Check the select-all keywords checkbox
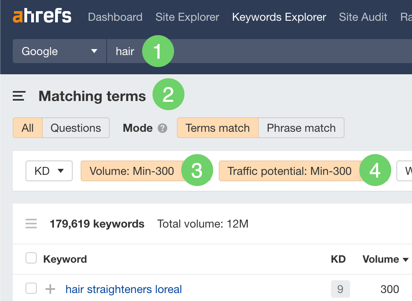412x301 pixels. coord(31,258)
